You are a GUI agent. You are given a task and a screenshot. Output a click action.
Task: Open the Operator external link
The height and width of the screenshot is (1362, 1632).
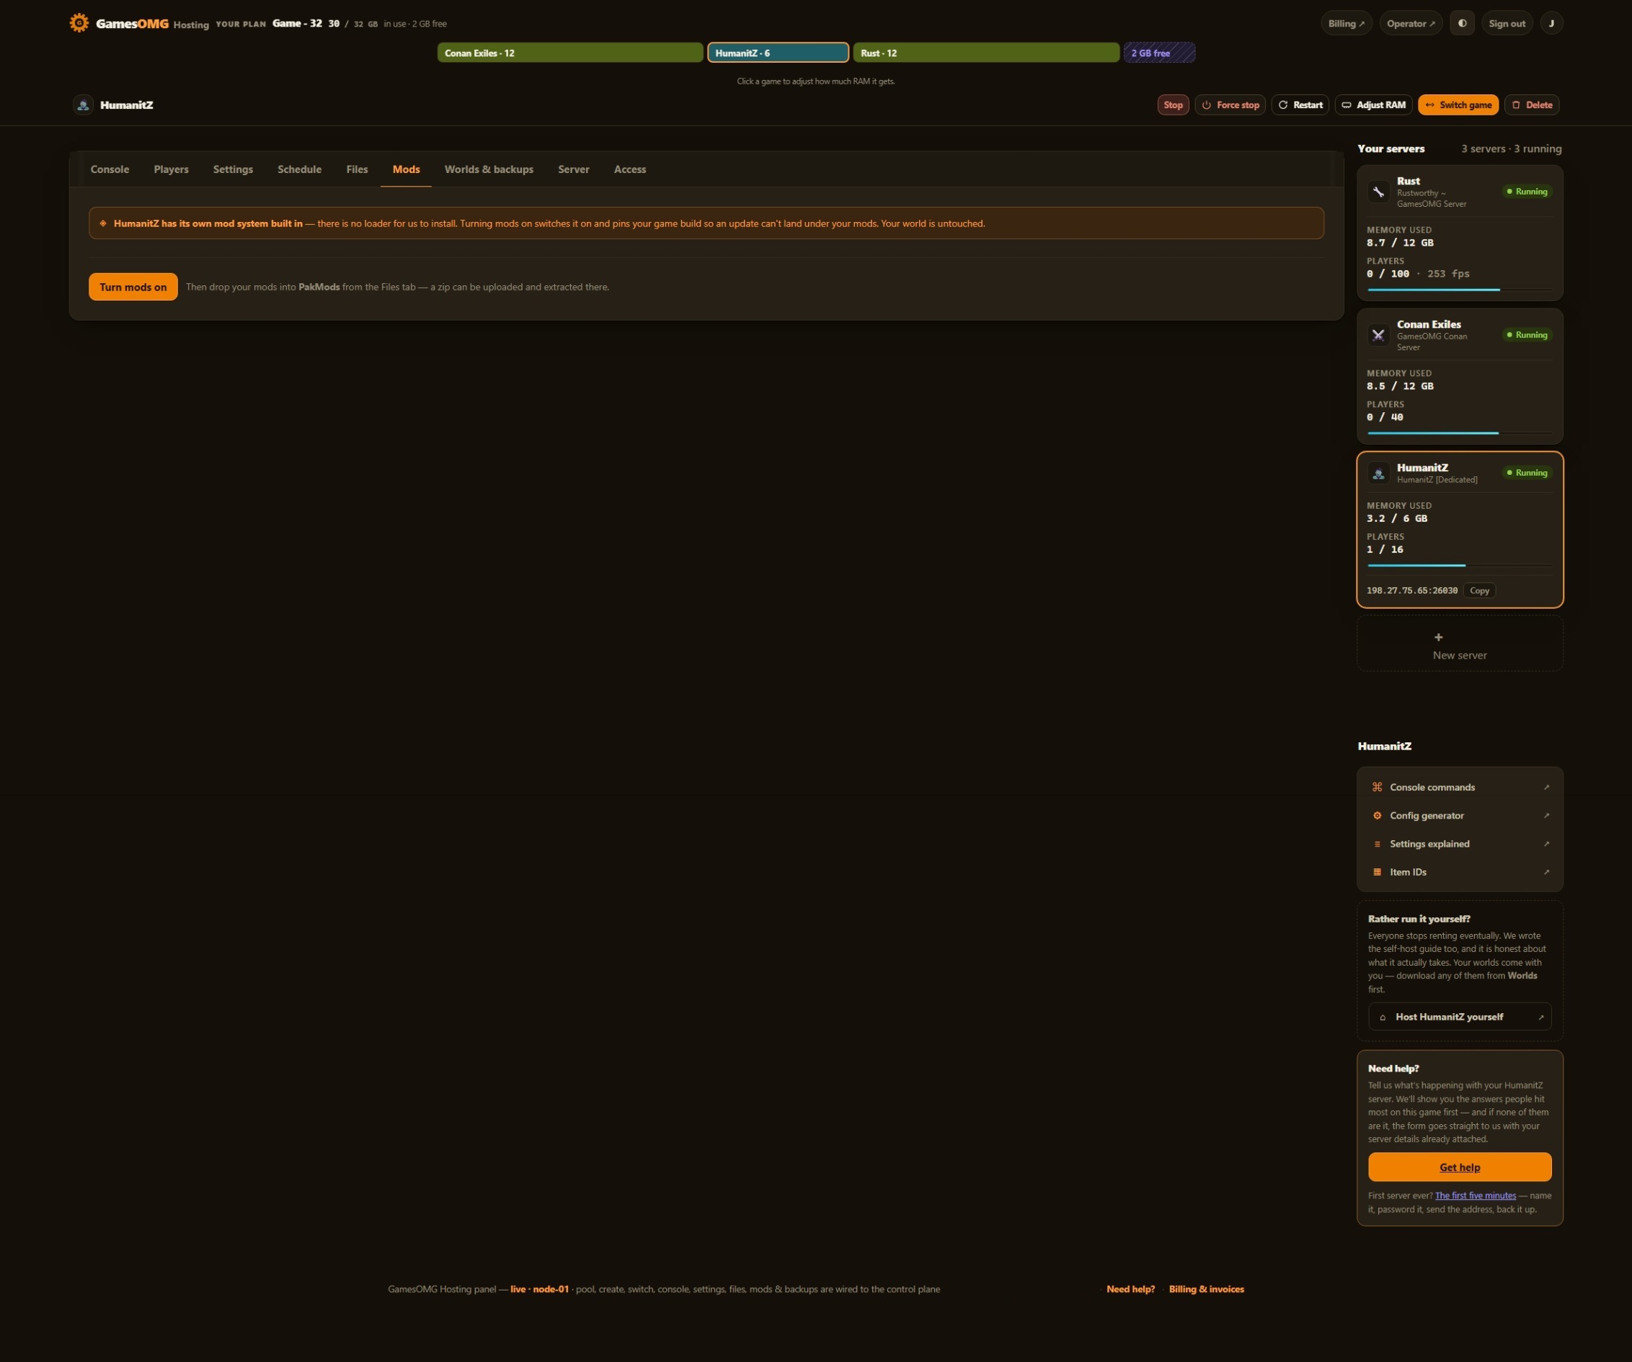click(x=1411, y=23)
